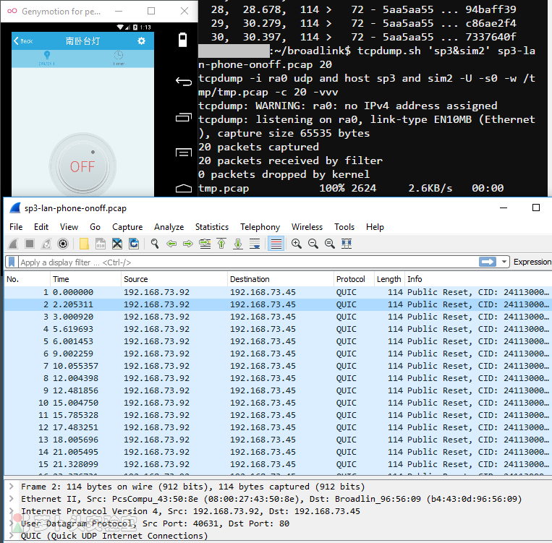Click the Genymotion battery widget icon

(183, 39)
